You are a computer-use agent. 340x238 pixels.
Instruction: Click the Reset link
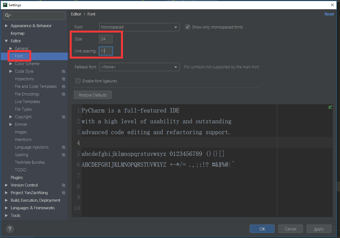[329, 14]
